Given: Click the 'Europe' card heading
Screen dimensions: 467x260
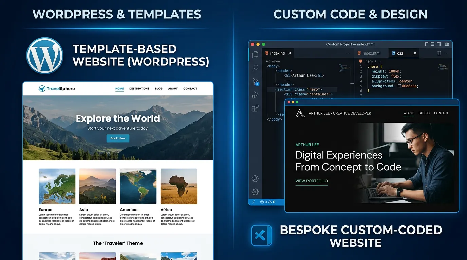Looking at the screenshot, I should point(45,210).
